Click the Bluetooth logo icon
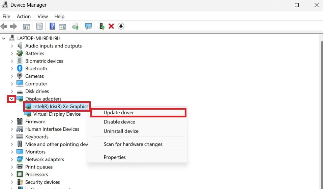 [20, 68]
